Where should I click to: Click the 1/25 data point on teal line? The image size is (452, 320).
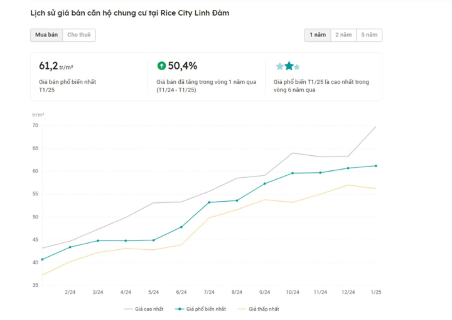[x=375, y=166]
